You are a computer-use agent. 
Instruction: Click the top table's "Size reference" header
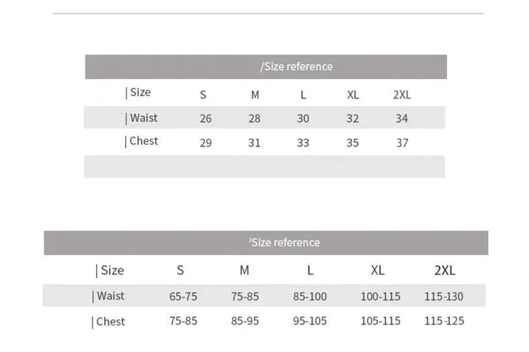click(x=297, y=67)
